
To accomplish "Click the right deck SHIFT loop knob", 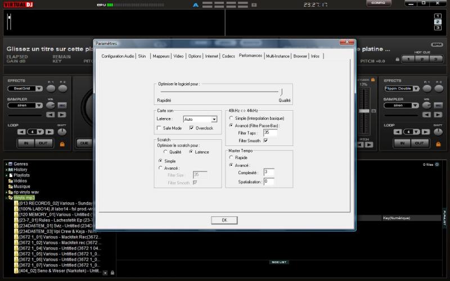I will pos(438,132).
